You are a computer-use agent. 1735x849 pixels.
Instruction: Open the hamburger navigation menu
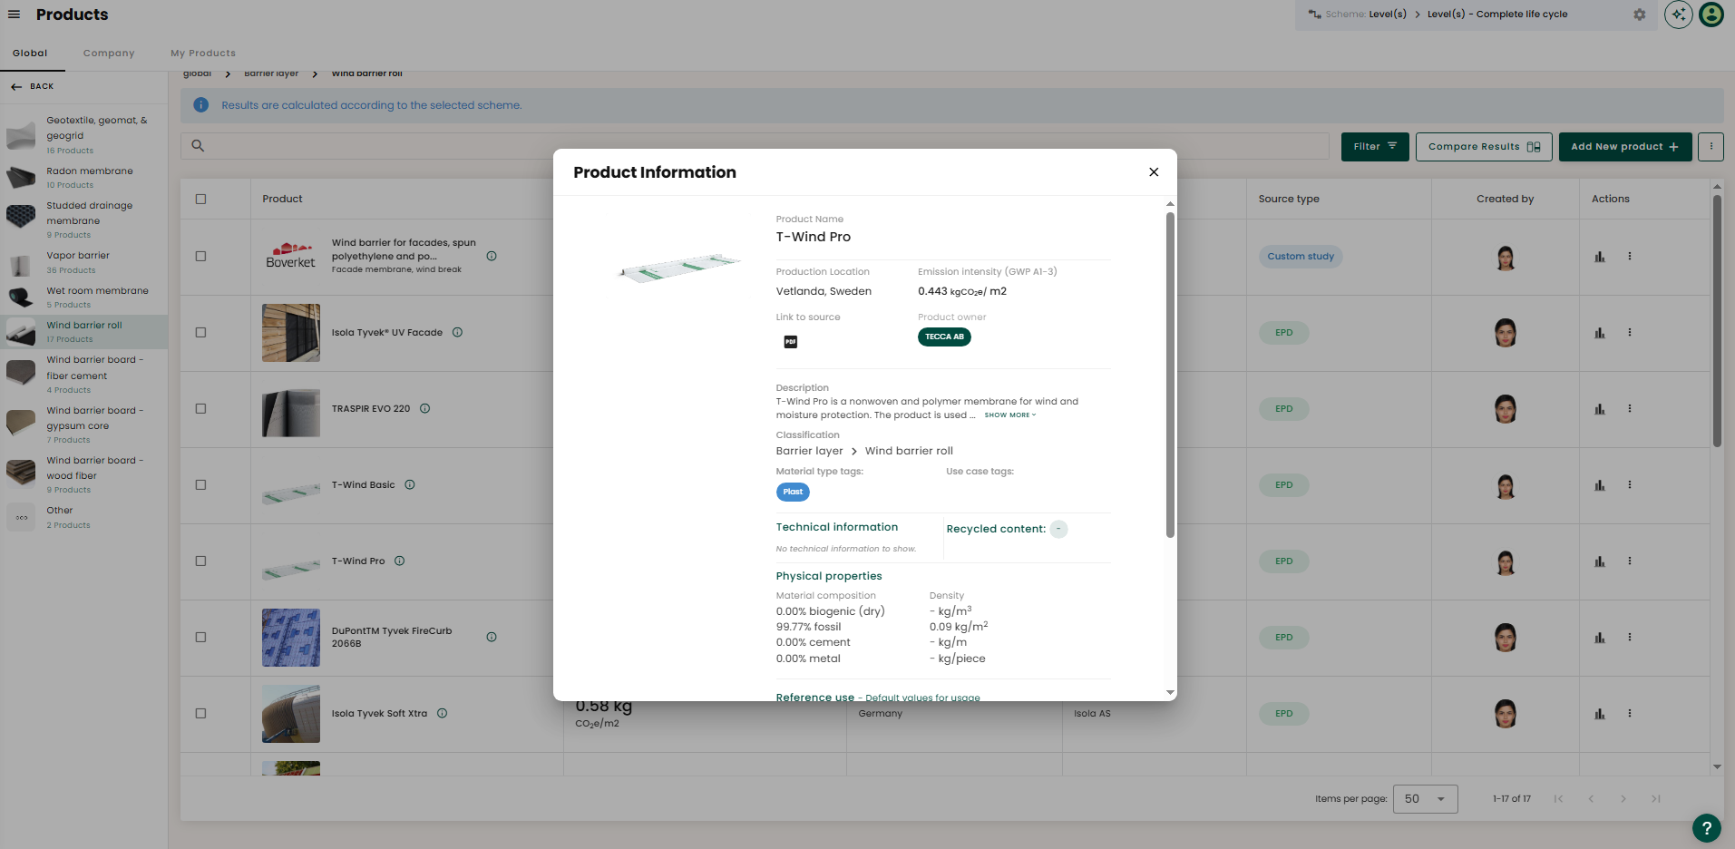tap(14, 15)
